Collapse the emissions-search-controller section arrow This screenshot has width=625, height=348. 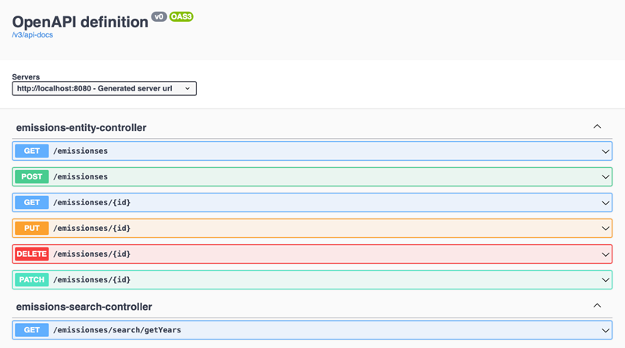pos(597,306)
